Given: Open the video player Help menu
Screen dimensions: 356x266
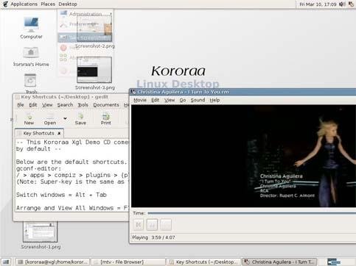Looking at the screenshot, I should pos(214,100).
